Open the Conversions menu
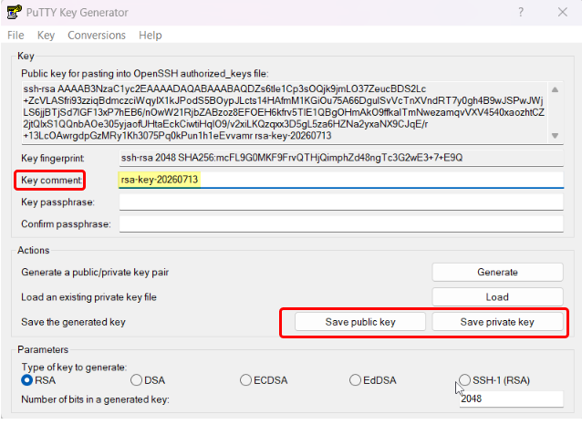Image resolution: width=582 pixels, height=435 pixels. coord(97,36)
